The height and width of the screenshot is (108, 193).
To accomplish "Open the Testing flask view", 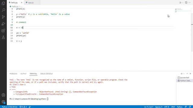I will [x=3, y=37].
